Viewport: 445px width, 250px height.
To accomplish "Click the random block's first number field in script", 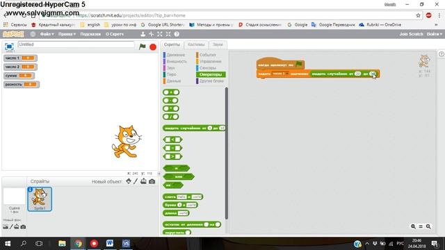I will 357,74.
